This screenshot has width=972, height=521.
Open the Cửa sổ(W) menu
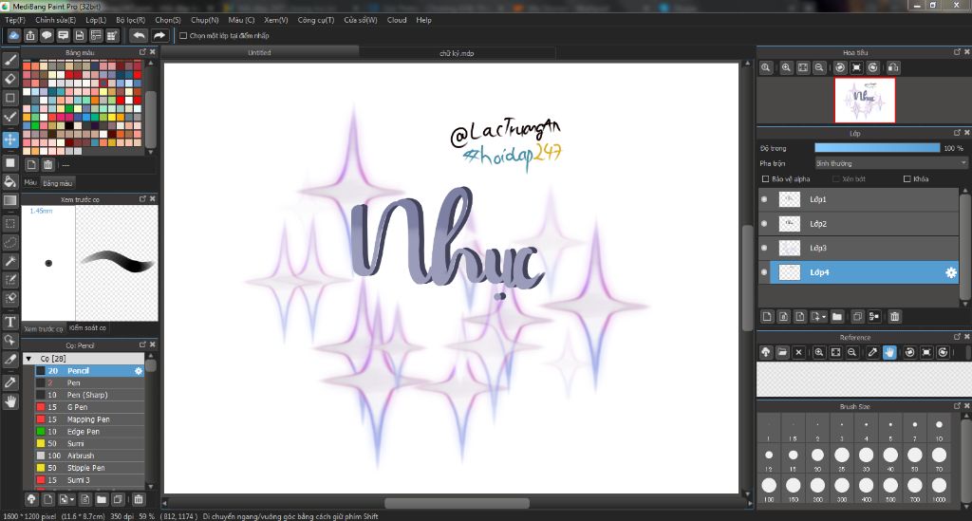coord(361,20)
